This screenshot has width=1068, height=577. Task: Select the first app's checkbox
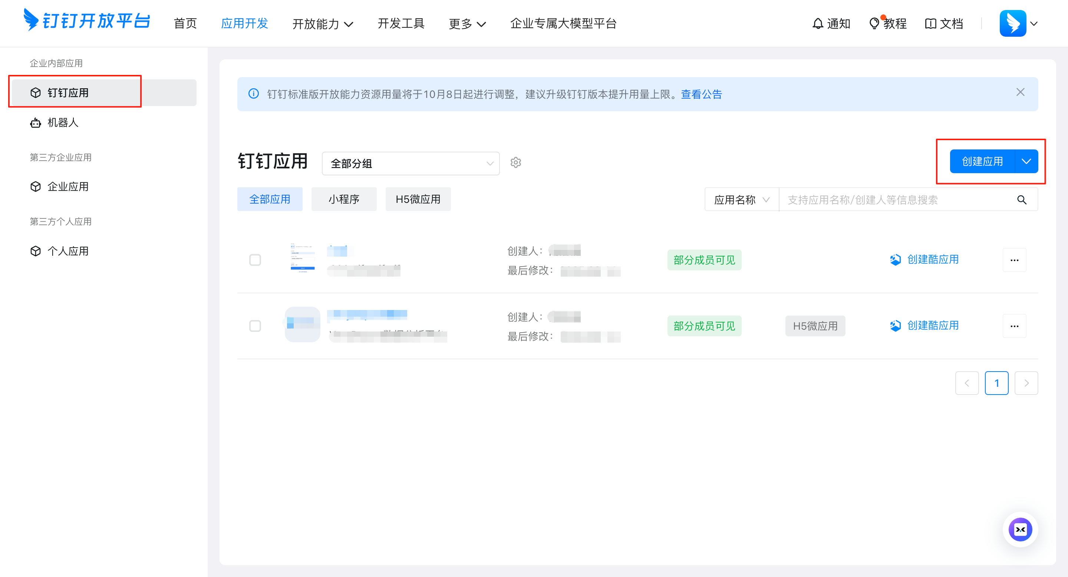pyautogui.click(x=255, y=260)
